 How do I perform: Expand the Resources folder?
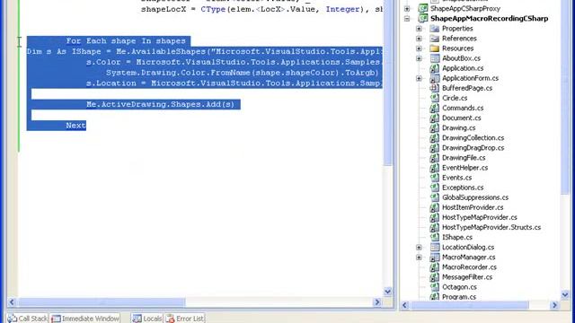tap(419, 48)
